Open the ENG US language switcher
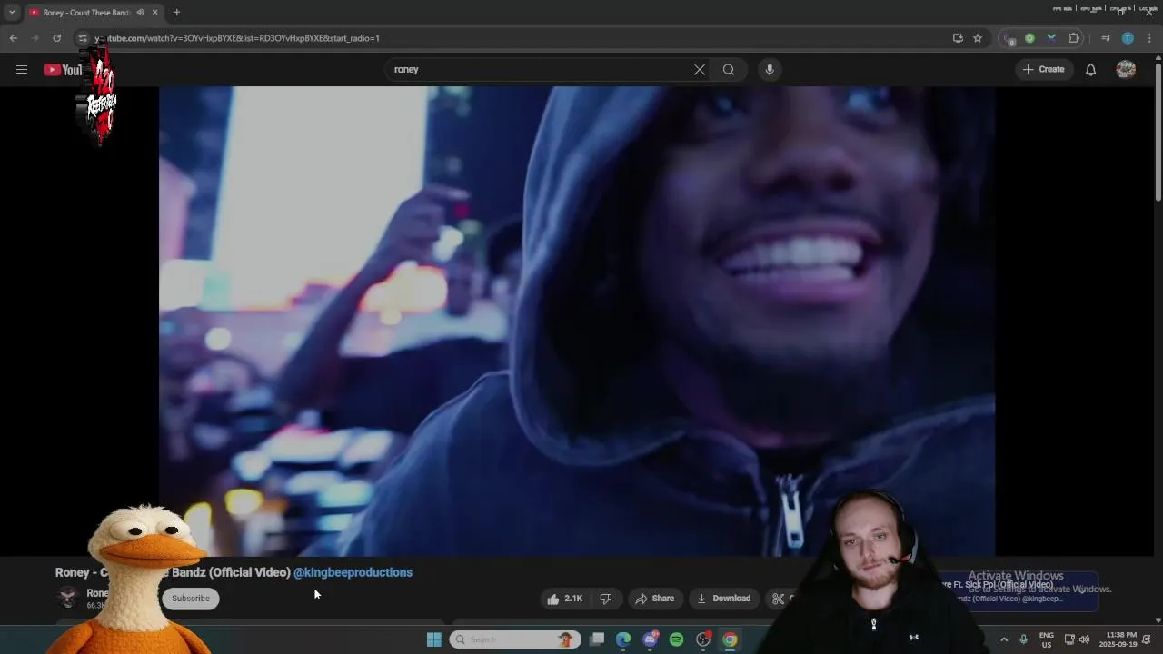1163x654 pixels. coord(1047,639)
